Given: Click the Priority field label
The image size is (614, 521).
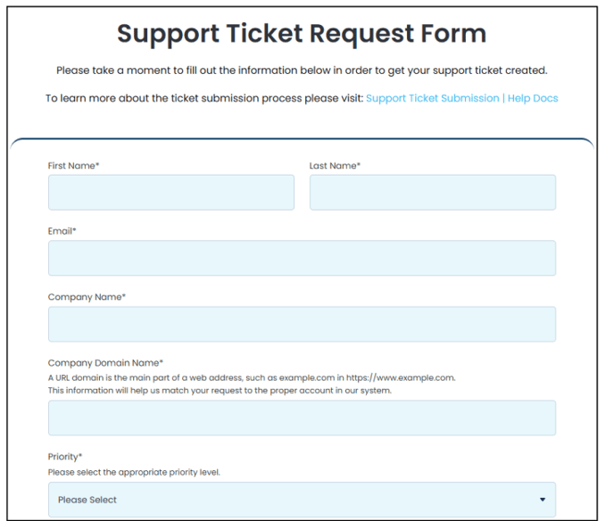Looking at the screenshot, I should 65,457.
